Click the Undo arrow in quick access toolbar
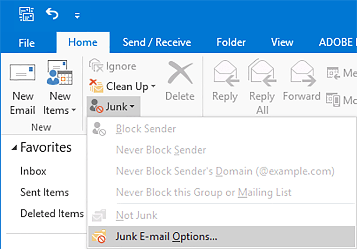Screen dimensions: 357x249 pos(52,14)
